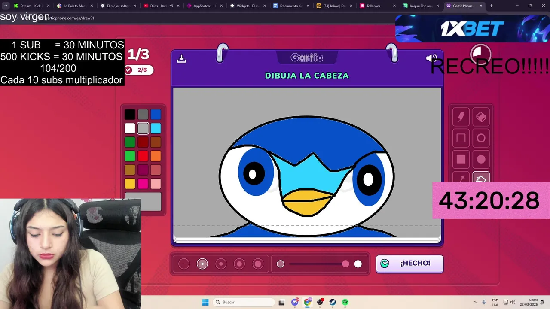Select the filled circle tool
The width and height of the screenshot is (550, 309).
(x=481, y=159)
